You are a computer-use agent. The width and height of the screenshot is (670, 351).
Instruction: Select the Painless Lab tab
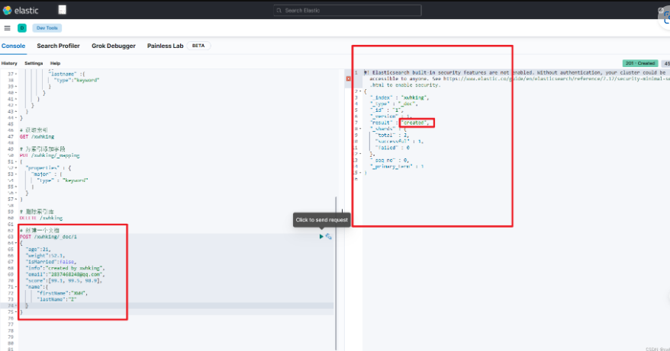coord(165,46)
